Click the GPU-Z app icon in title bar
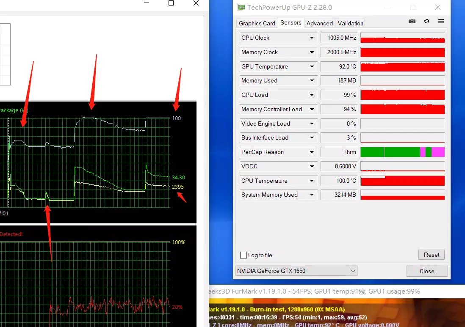 pyautogui.click(x=241, y=8)
